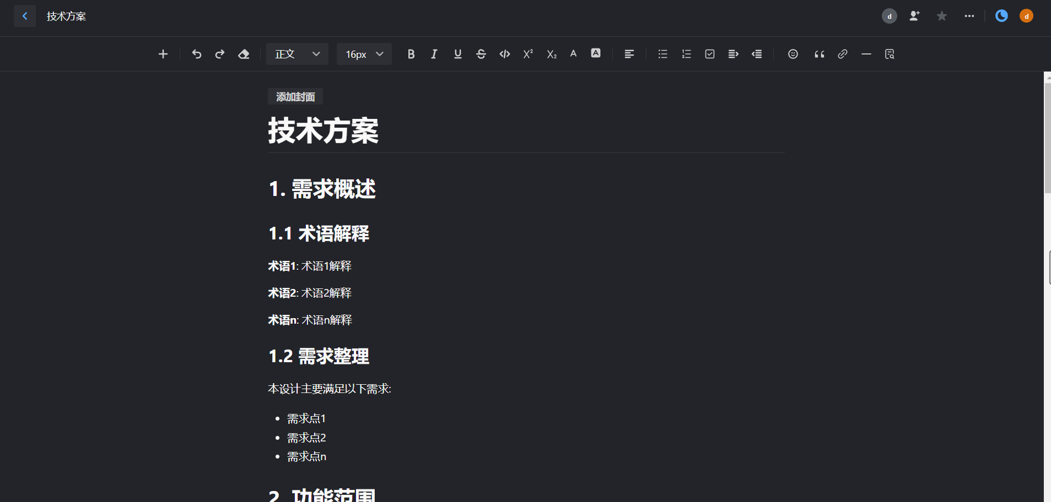
Task: Insert a task checklist
Action: [709, 53]
